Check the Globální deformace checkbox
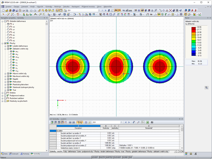 point(5,21)
